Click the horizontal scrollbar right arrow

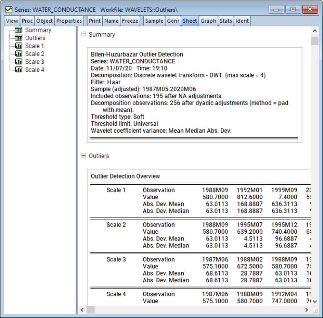tap(306, 310)
